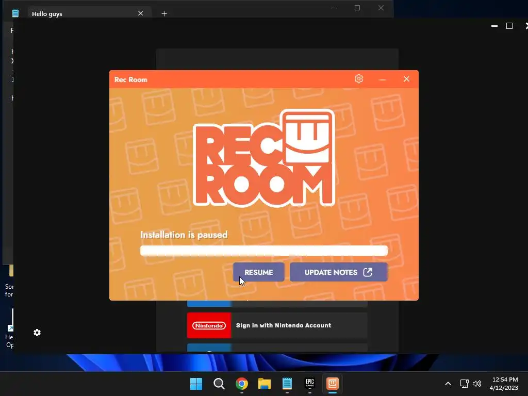This screenshot has width=528, height=396.
Task: Maximize the dark background window
Action: [509, 26]
